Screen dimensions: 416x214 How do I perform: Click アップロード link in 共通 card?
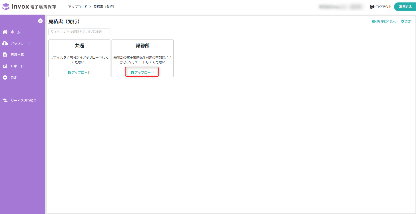[79, 72]
